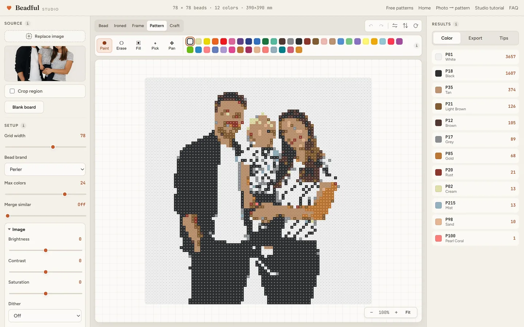This screenshot has width=524, height=327.
Task: Collapse the Image settings section
Action: pos(16,230)
